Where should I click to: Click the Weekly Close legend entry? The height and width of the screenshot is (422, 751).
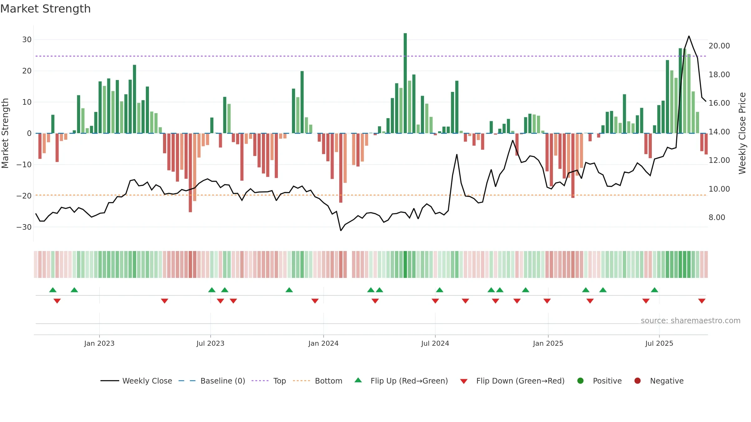[x=136, y=381]
